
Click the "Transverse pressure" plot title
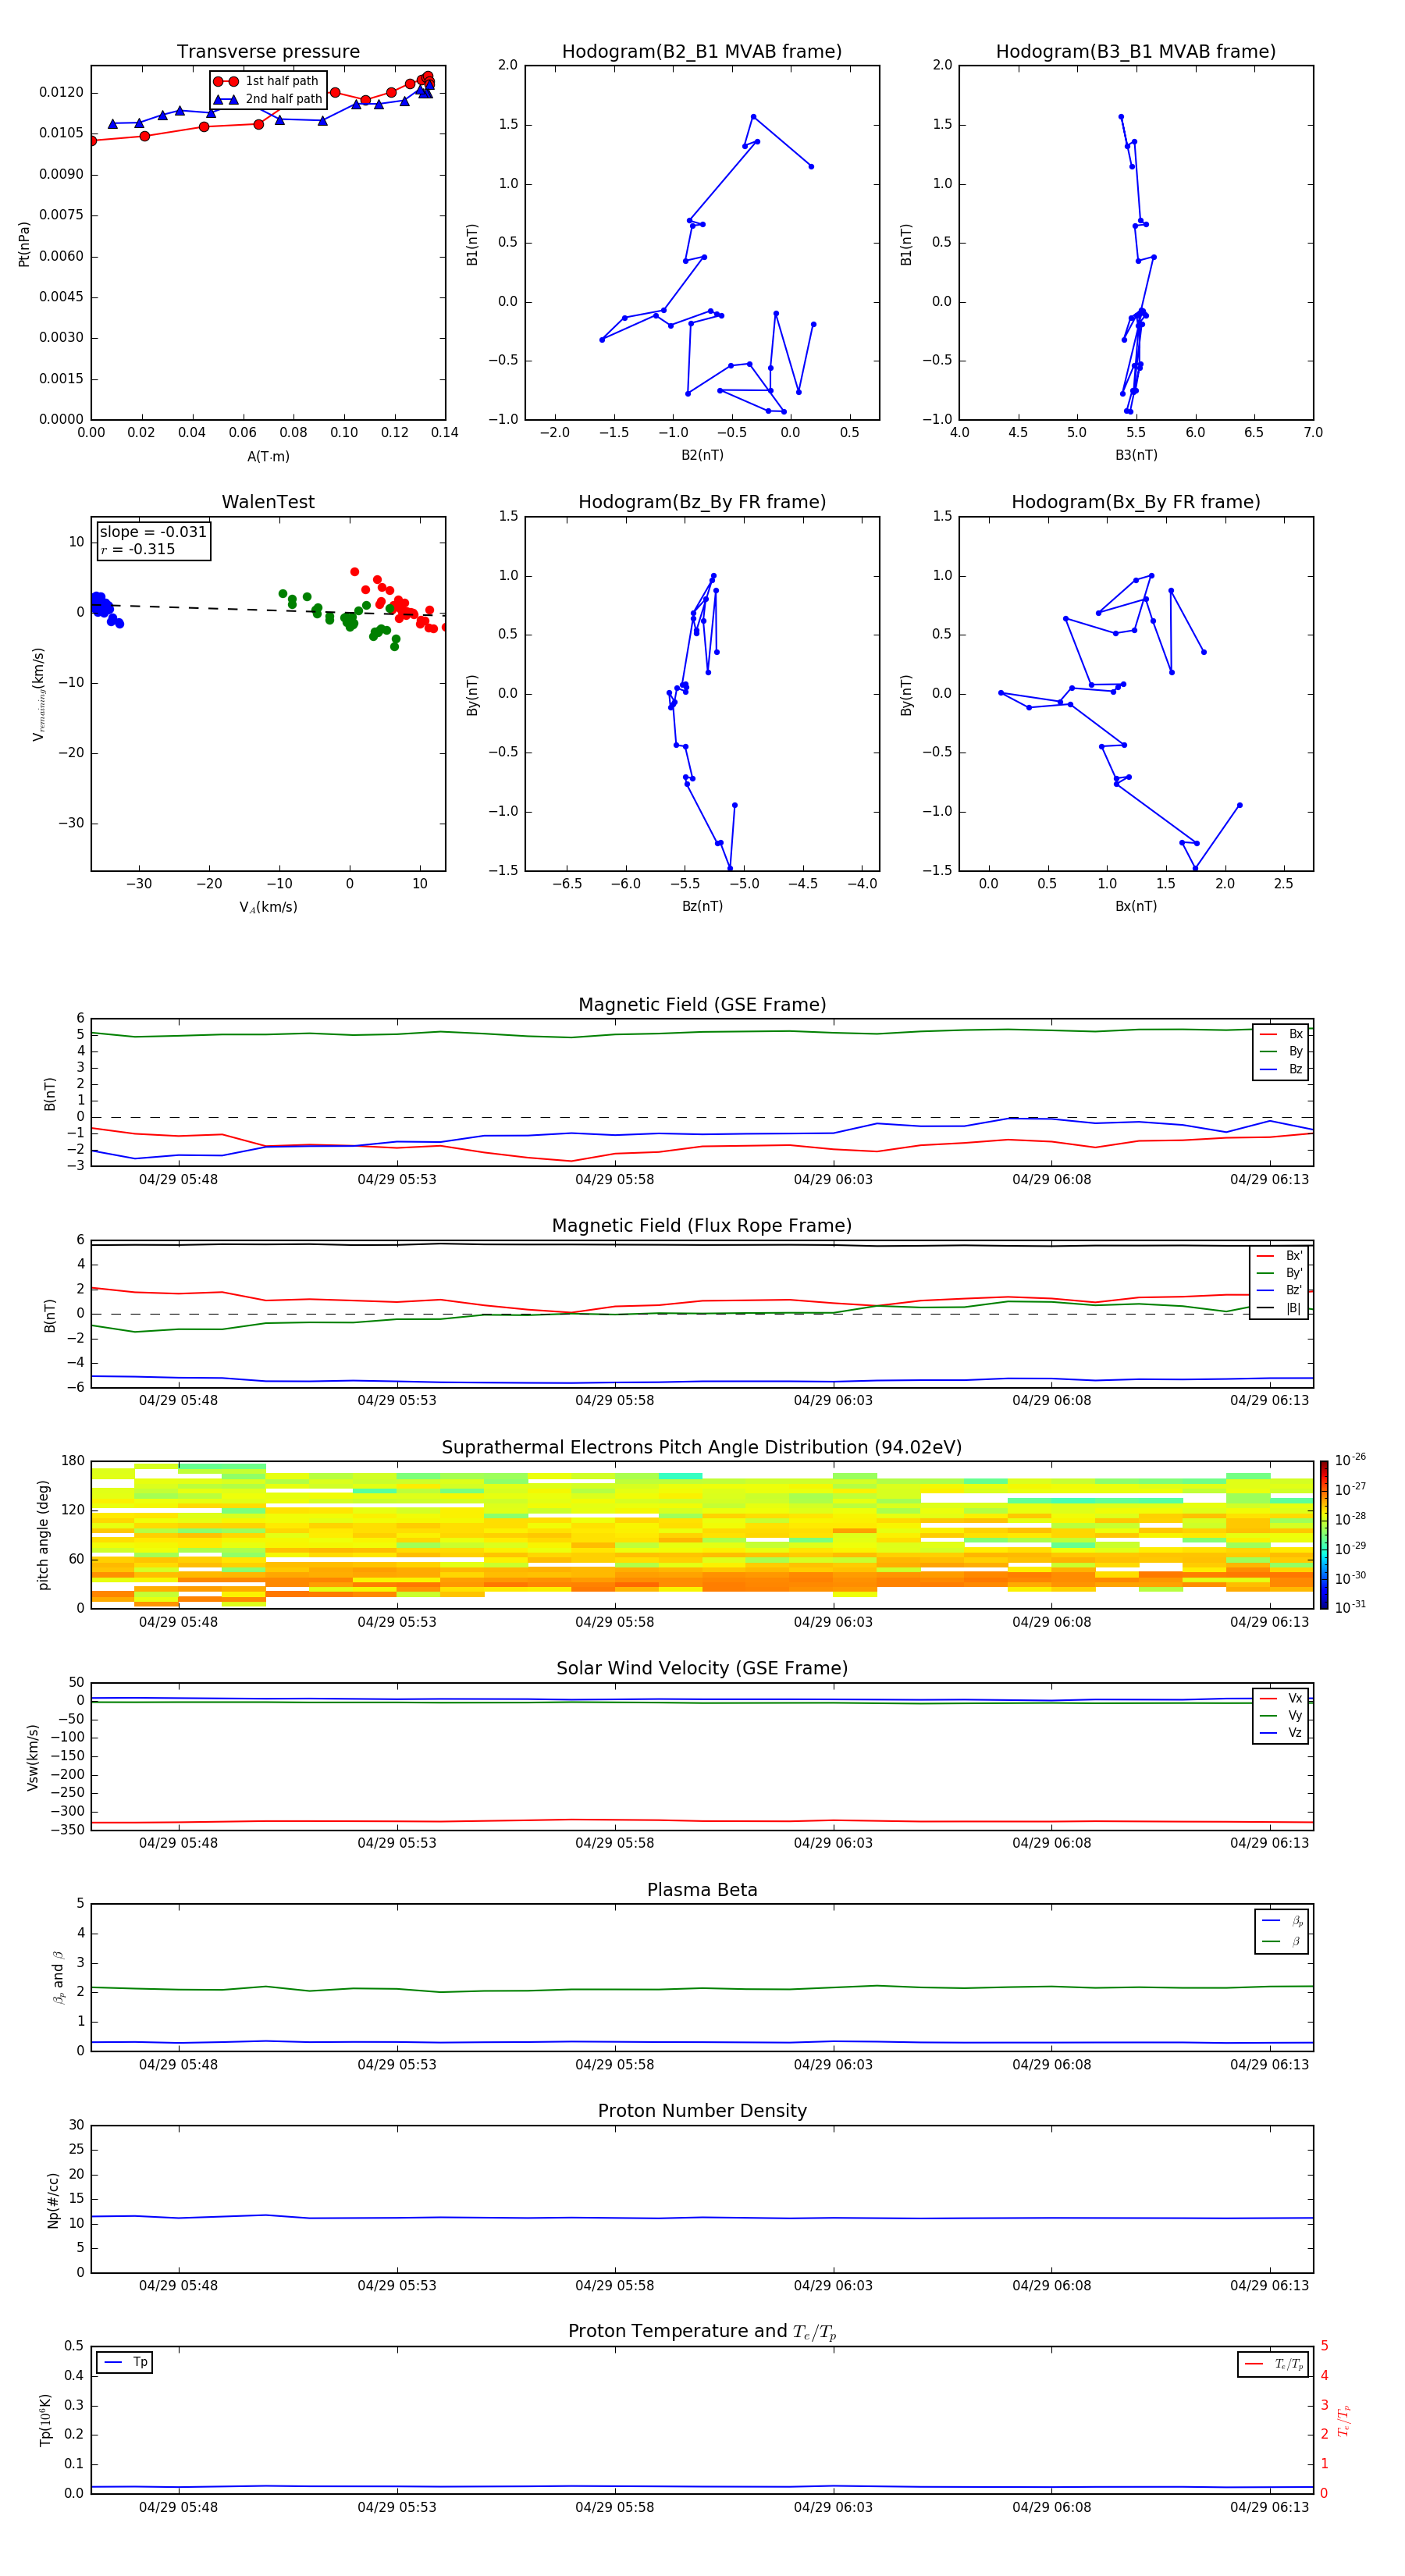(x=268, y=52)
